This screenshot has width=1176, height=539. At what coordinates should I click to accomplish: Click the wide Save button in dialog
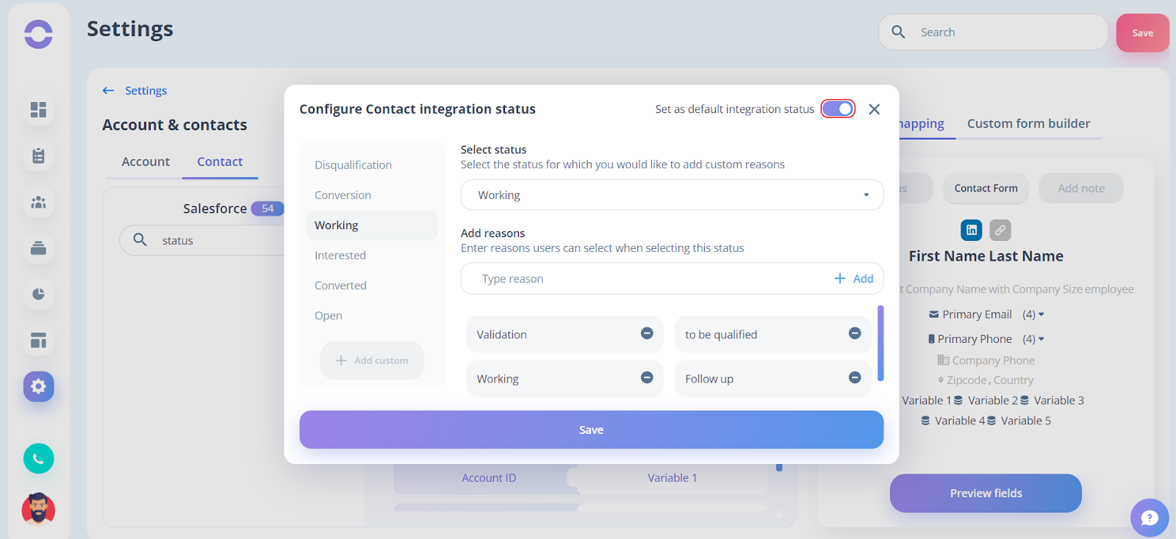click(x=591, y=430)
